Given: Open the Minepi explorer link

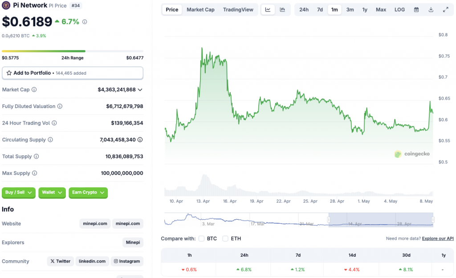Looking at the screenshot, I should tap(133, 242).
